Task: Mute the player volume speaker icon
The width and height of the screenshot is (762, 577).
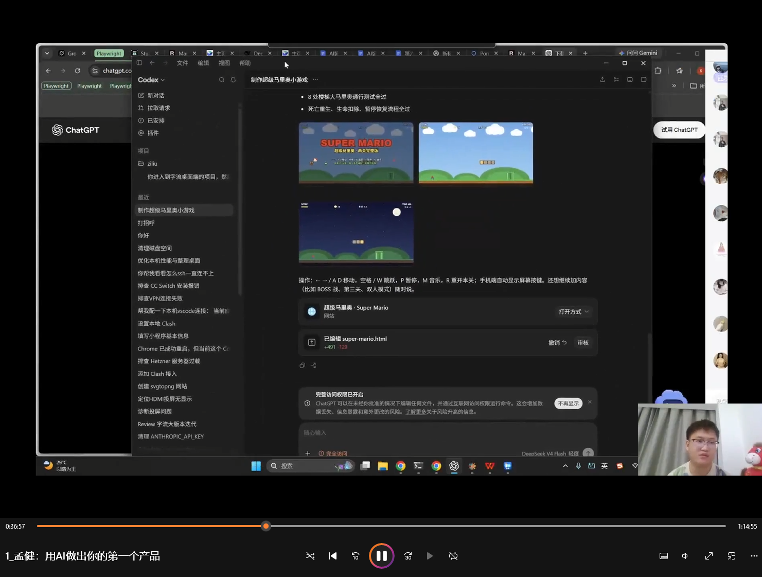Action: 685,556
